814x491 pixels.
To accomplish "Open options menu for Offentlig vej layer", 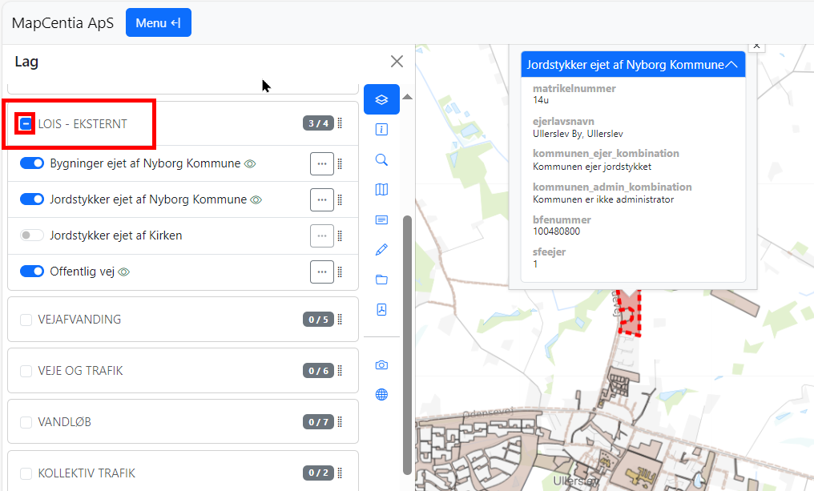I will click(x=322, y=272).
